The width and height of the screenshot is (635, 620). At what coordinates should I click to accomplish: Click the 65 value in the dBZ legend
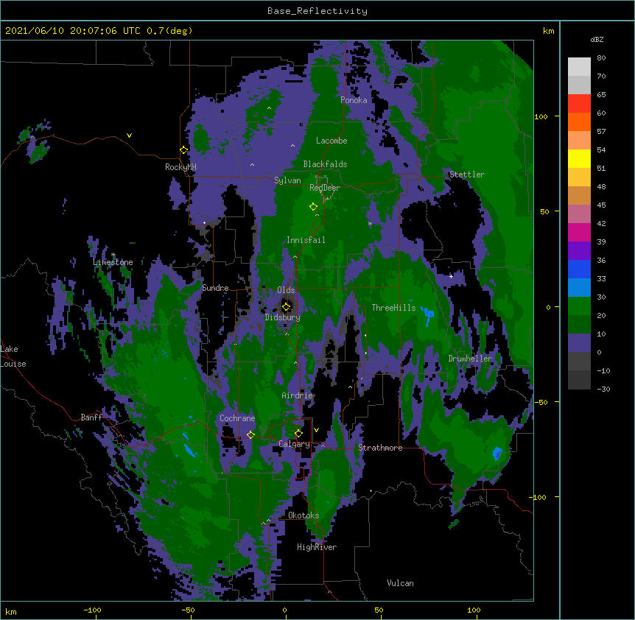(x=601, y=95)
